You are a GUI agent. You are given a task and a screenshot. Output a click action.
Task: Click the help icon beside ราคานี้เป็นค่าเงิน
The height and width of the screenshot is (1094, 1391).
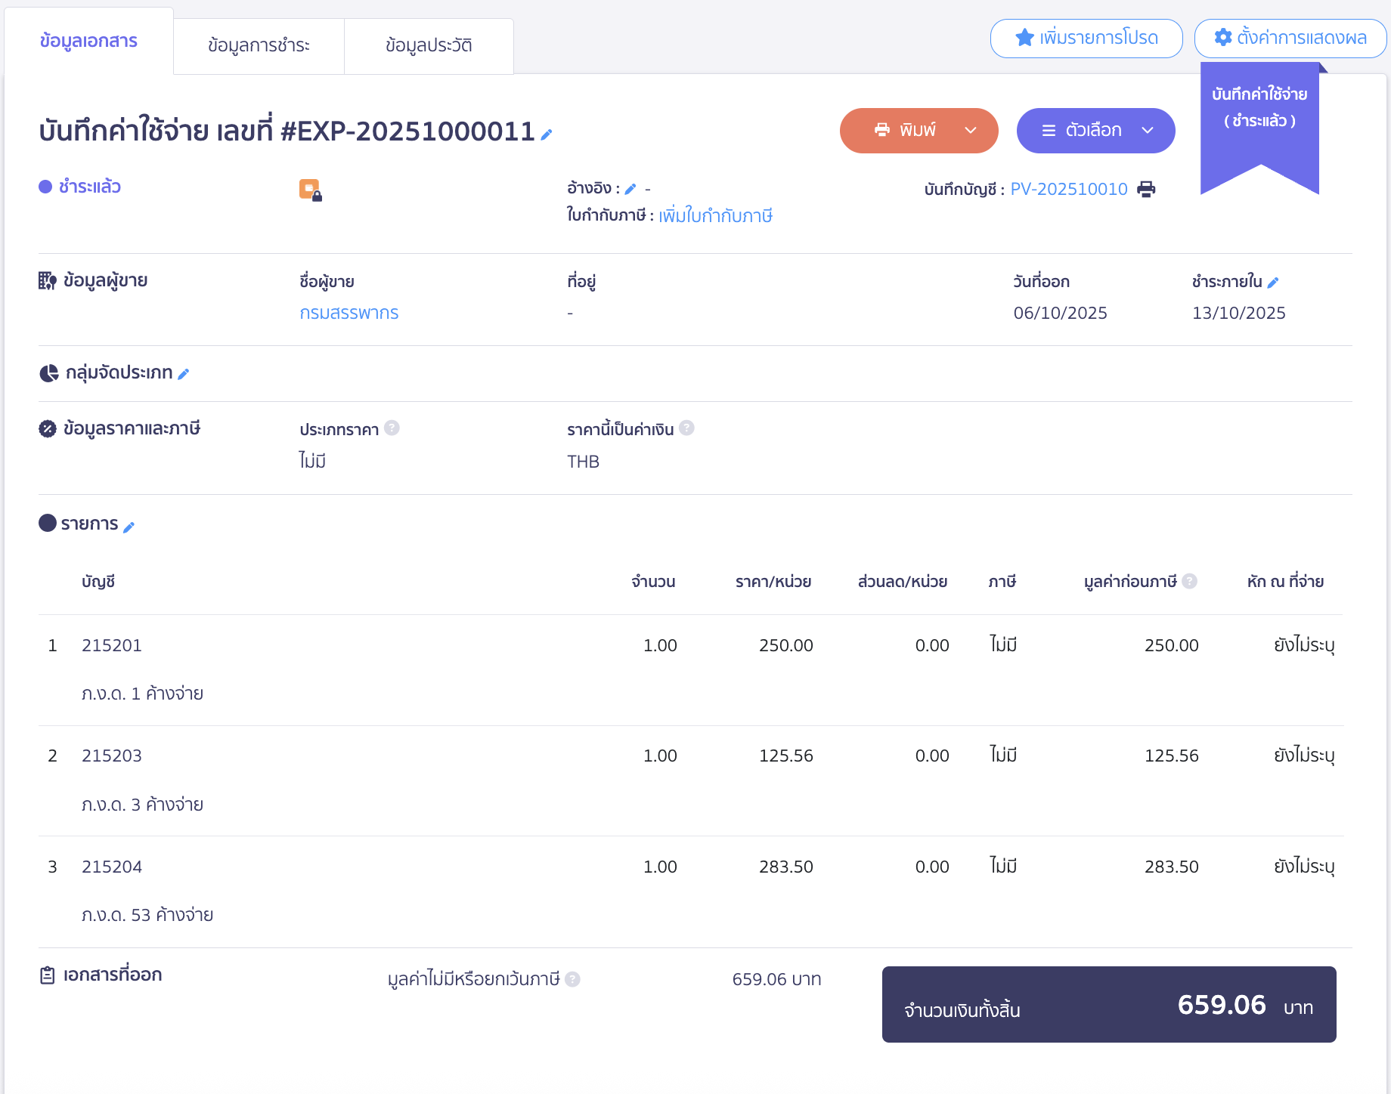(686, 428)
